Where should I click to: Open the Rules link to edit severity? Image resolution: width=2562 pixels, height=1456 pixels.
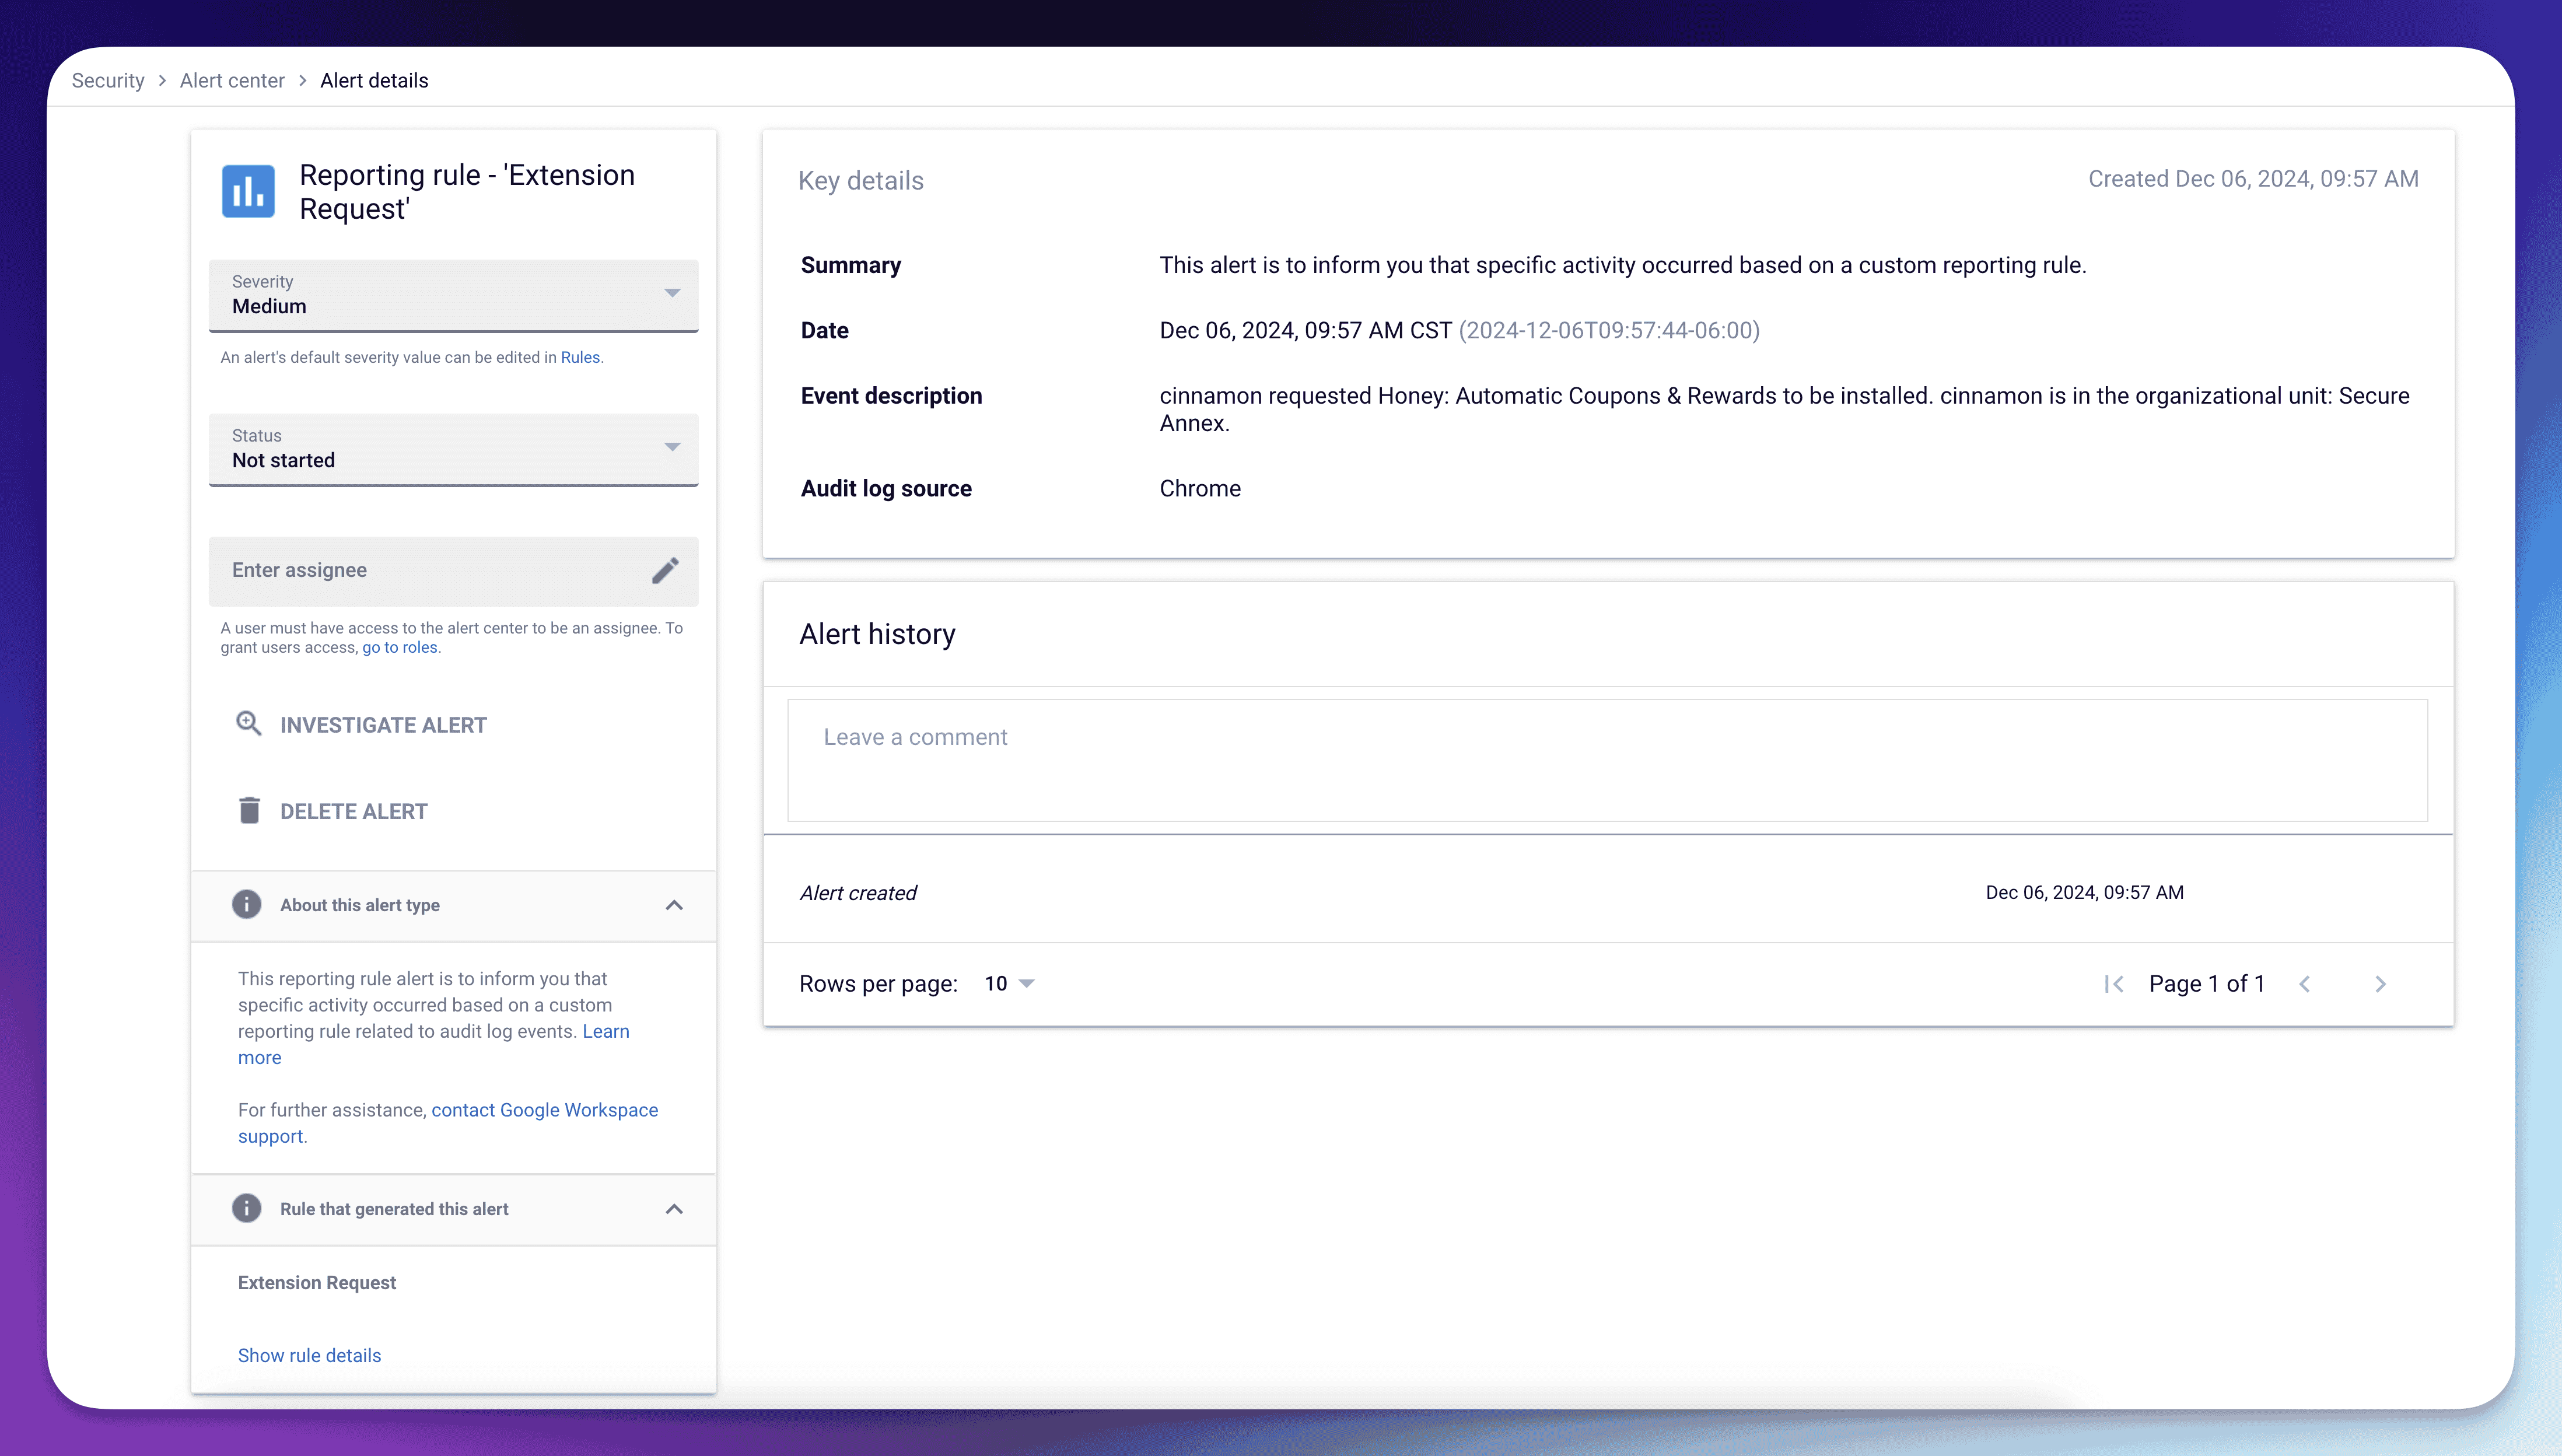coord(579,356)
